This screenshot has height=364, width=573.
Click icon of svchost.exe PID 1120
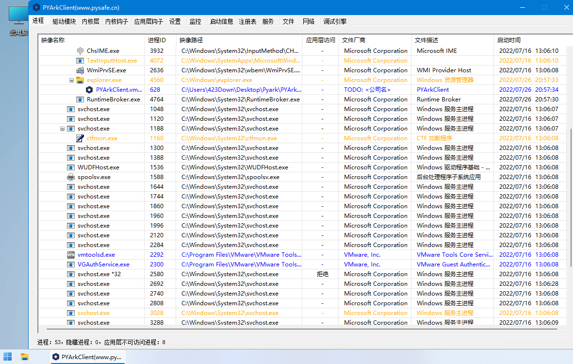[71, 119]
